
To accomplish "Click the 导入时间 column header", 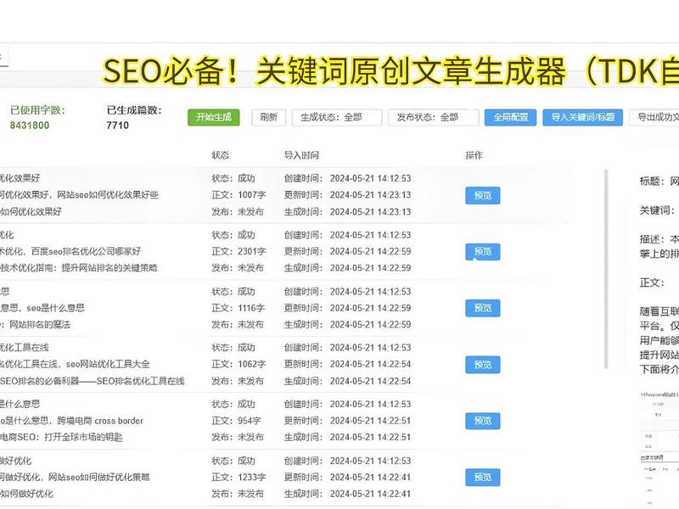I will point(301,155).
